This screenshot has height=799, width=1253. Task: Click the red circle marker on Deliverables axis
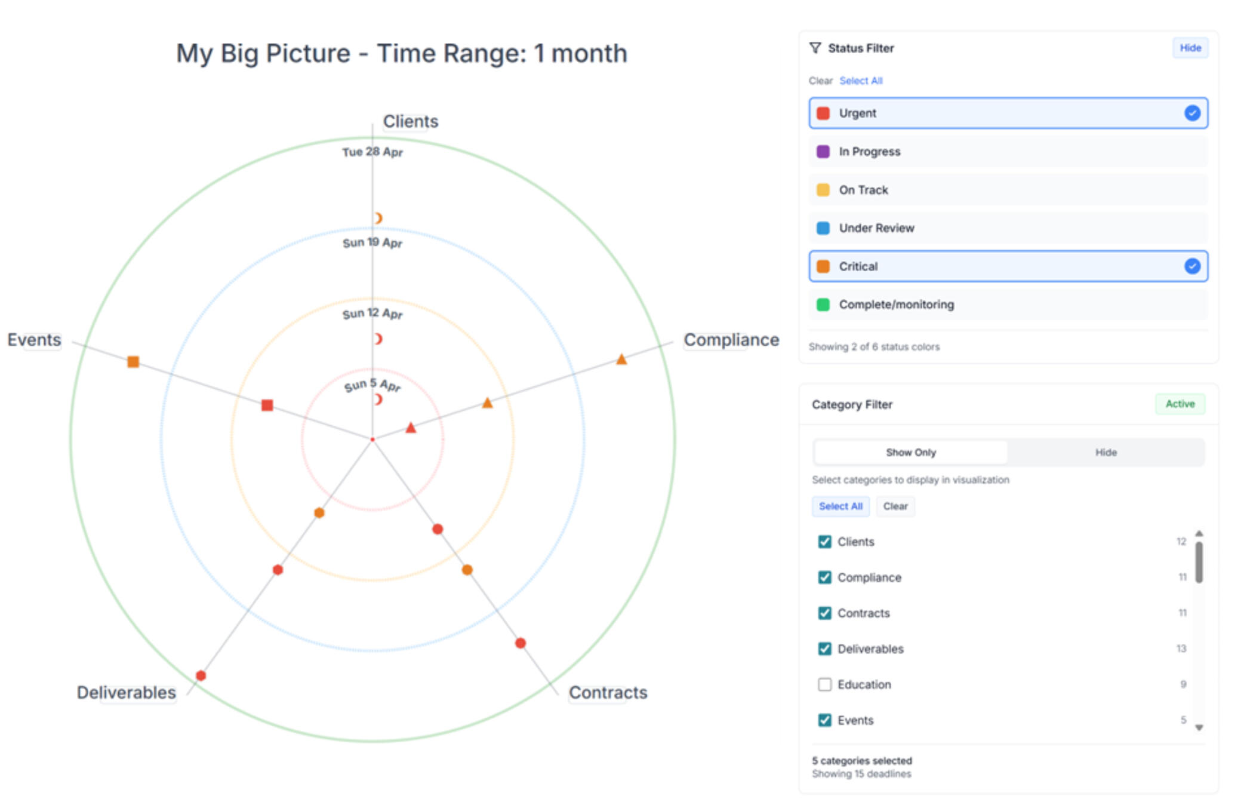tap(277, 569)
